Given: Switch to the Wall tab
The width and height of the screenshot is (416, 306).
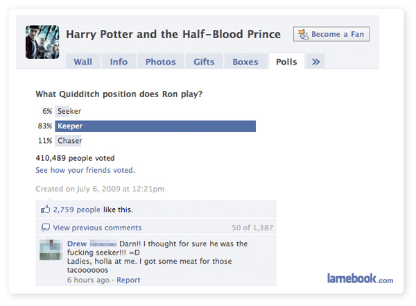Looking at the screenshot, I should [x=83, y=62].
